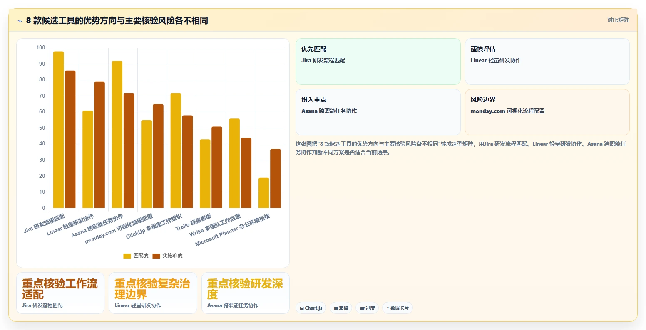This screenshot has height=330, width=646.
Task: Click the Linear 轻量研发协作 axis label
Action: click(x=70, y=225)
